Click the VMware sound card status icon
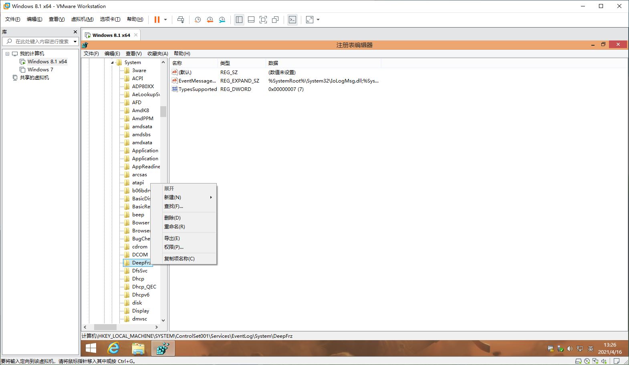This screenshot has width=629, height=365. tap(604, 361)
